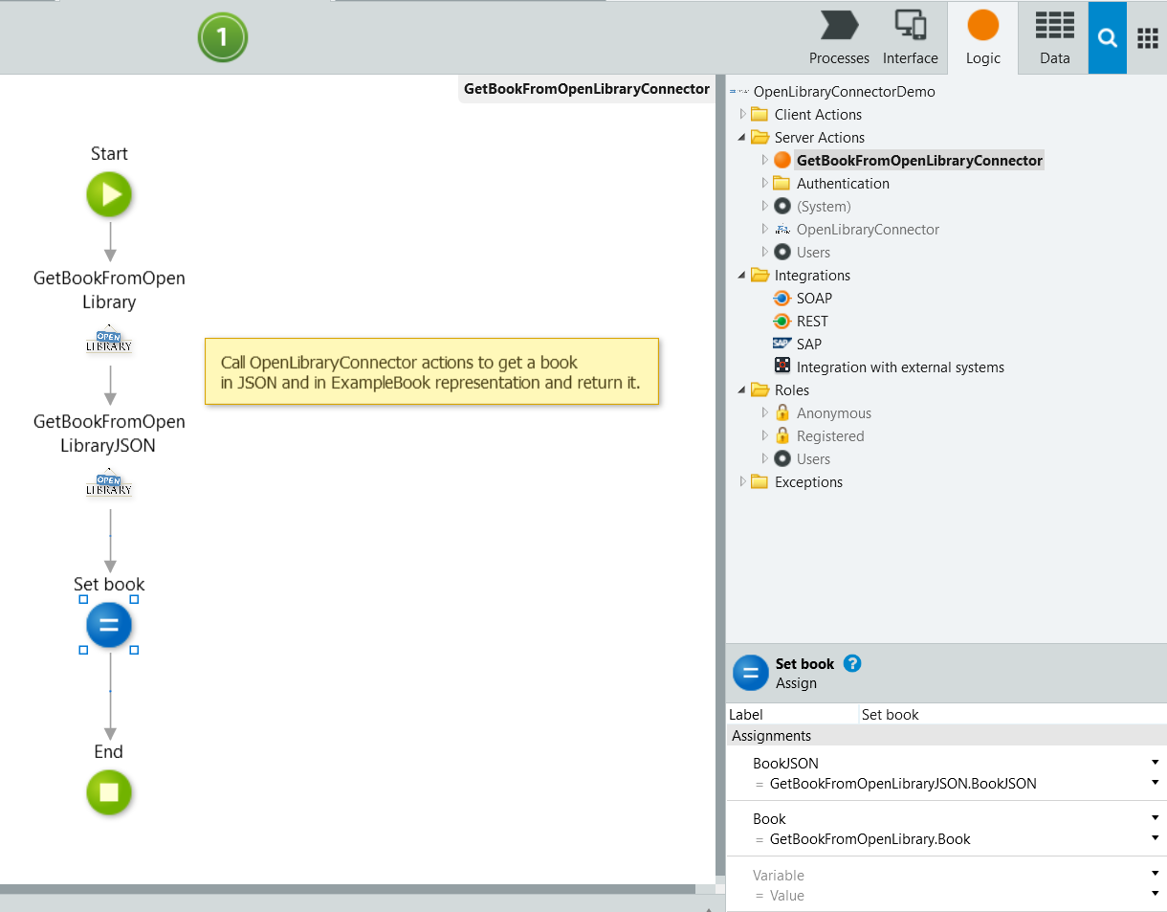
Task: Expand the Authentication folder
Action: (x=764, y=183)
